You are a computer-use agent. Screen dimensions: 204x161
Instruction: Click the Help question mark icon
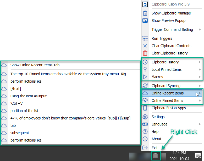[x=145, y=132]
